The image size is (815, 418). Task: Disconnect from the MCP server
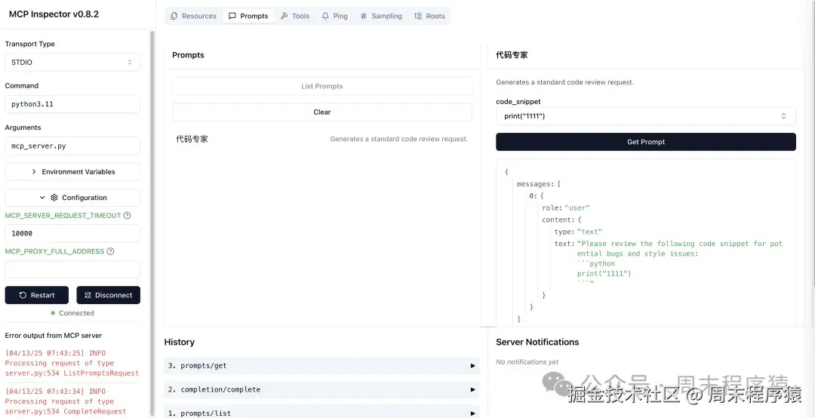pyautogui.click(x=108, y=295)
